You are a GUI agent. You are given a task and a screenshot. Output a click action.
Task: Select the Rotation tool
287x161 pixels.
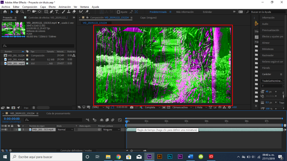point(29,12)
